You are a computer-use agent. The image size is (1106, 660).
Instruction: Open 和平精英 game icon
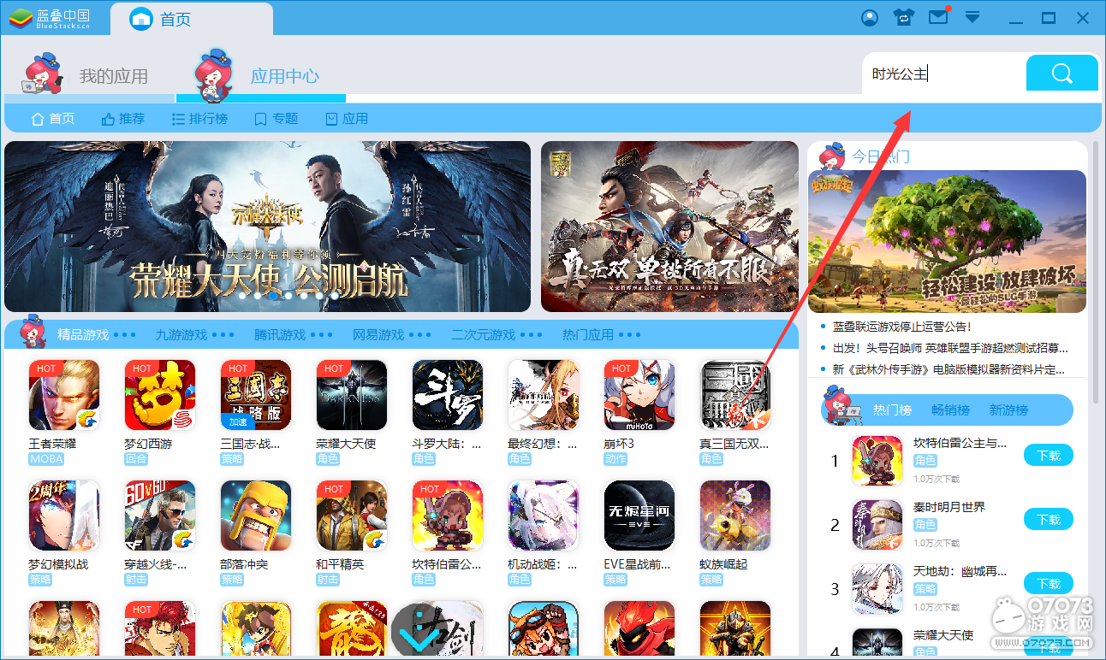click(x=352, y=515)
